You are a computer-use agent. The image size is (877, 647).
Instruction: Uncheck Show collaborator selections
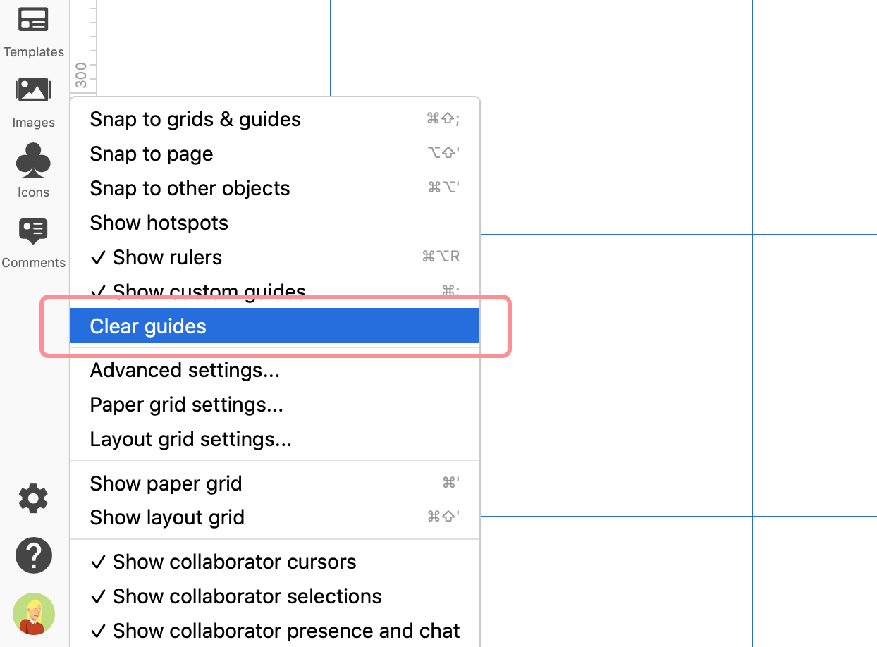coord(246,596)
